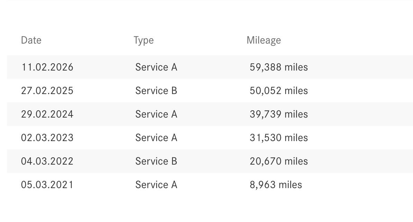413x222 pixels.
Task: Click the 39,739 miles mileage entry
Action: click(278, 114)
